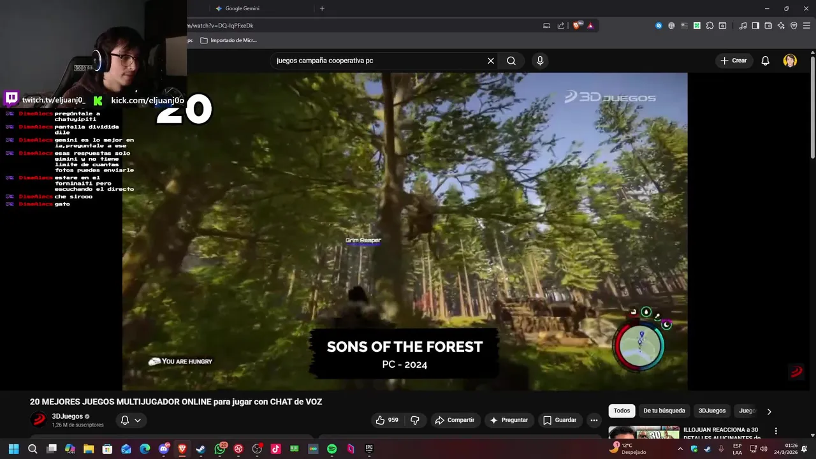Open subscription notification bell dropdown

131,420
